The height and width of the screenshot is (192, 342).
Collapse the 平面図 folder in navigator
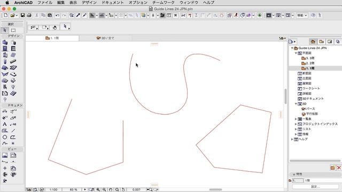296,53
